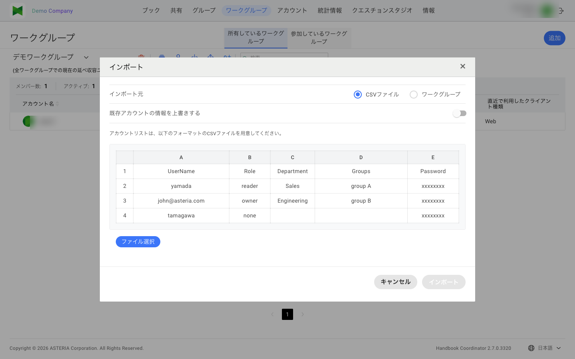Click the group B cell

[x=361, y=201]
